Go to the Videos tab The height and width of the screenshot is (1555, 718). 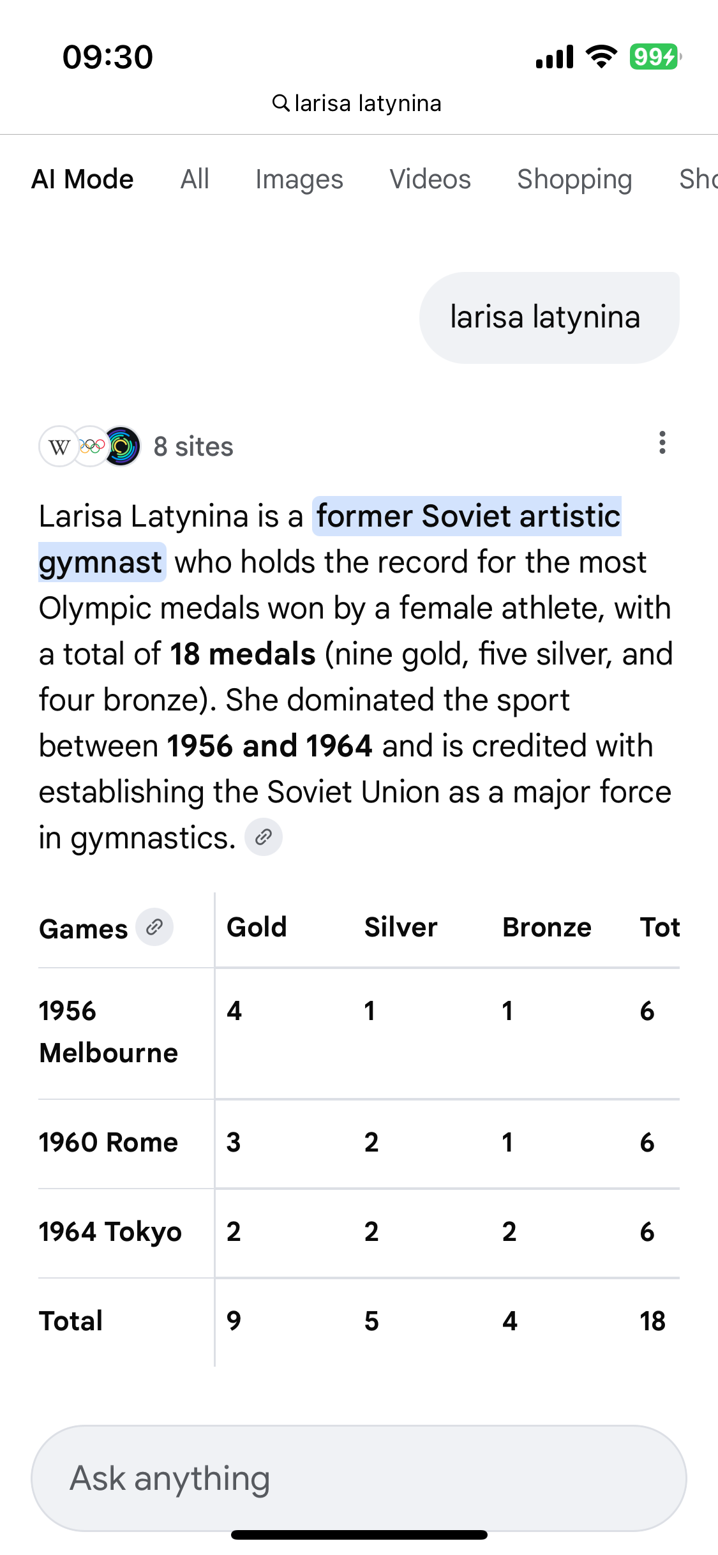(x=430, y=179)
